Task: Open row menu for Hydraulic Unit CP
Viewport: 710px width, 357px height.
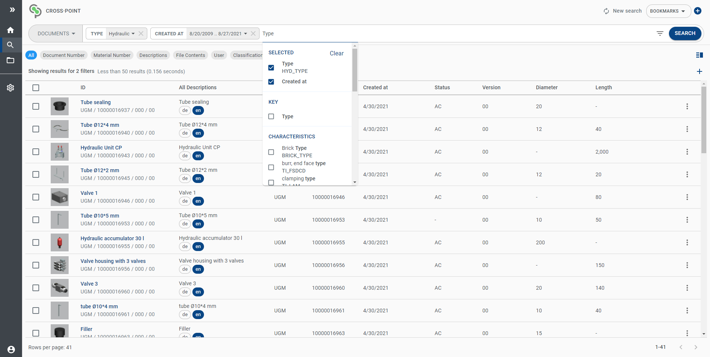Action: [687, 152]
